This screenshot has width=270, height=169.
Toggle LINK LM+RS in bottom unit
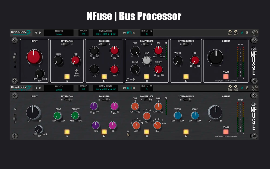pyautogui.click(x=147, y=88)
